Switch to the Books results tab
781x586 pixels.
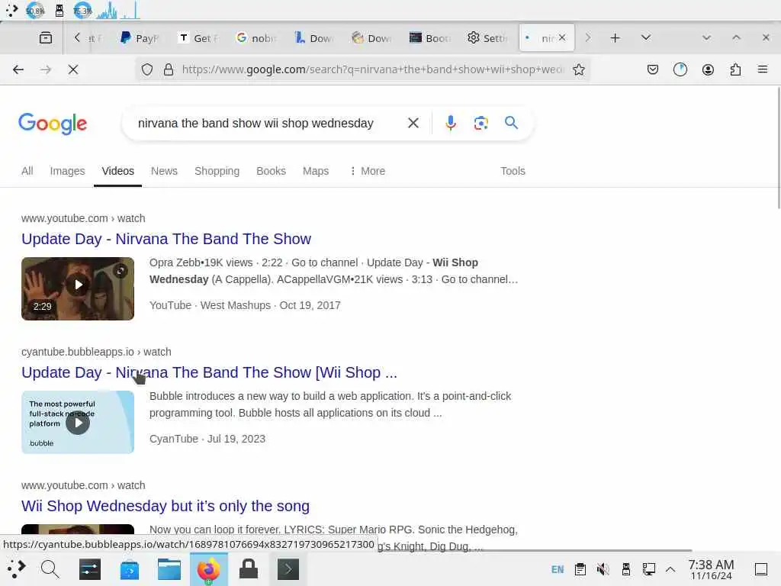[x=271, y=171]
